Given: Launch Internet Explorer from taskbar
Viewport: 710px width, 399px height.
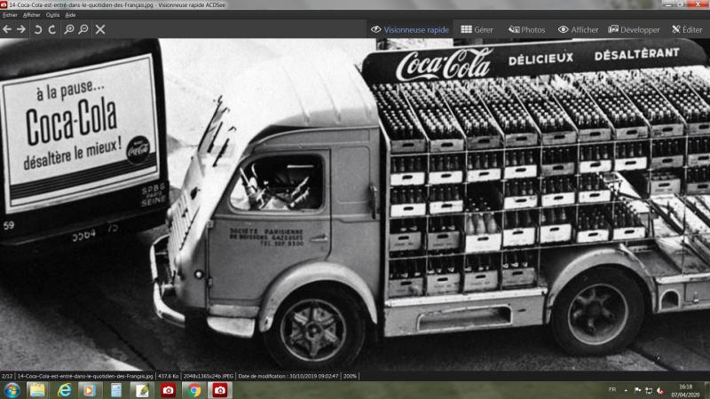Looking at the screenshot, I should click(x=64, y=390).
